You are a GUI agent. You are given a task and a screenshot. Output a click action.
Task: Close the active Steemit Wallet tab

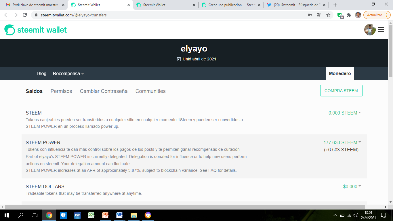tap(129, 5)
